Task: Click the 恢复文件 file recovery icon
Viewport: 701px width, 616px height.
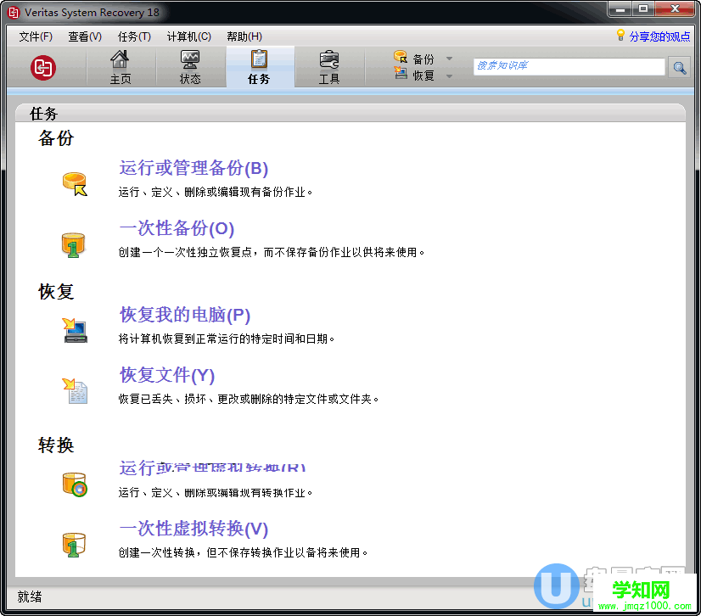Action: (x=75, y=389)
